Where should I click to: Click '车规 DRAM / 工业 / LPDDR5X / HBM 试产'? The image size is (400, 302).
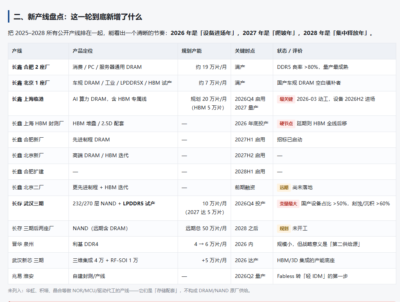[122, 83]
